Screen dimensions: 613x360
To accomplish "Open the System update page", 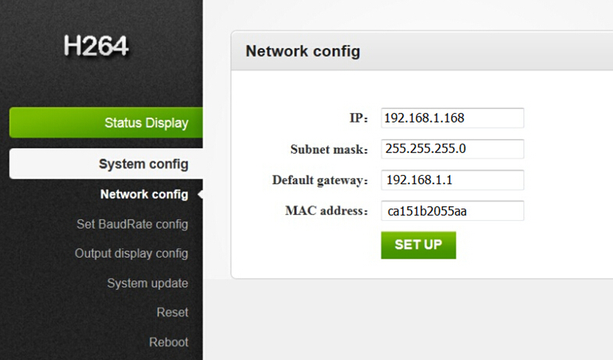I will [148, 283].
